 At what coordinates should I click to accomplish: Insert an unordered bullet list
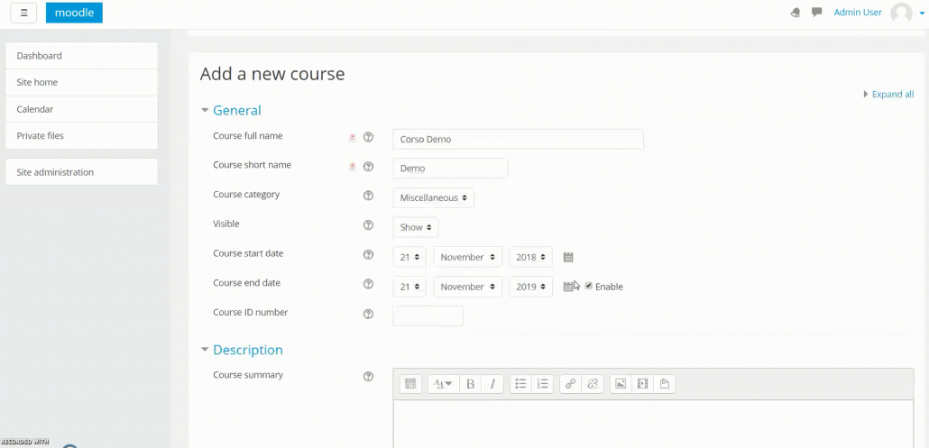pos(520,384)
